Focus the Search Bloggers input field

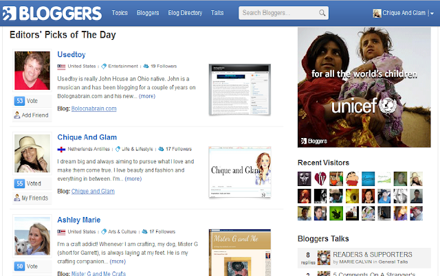click(x=283, y=13)
